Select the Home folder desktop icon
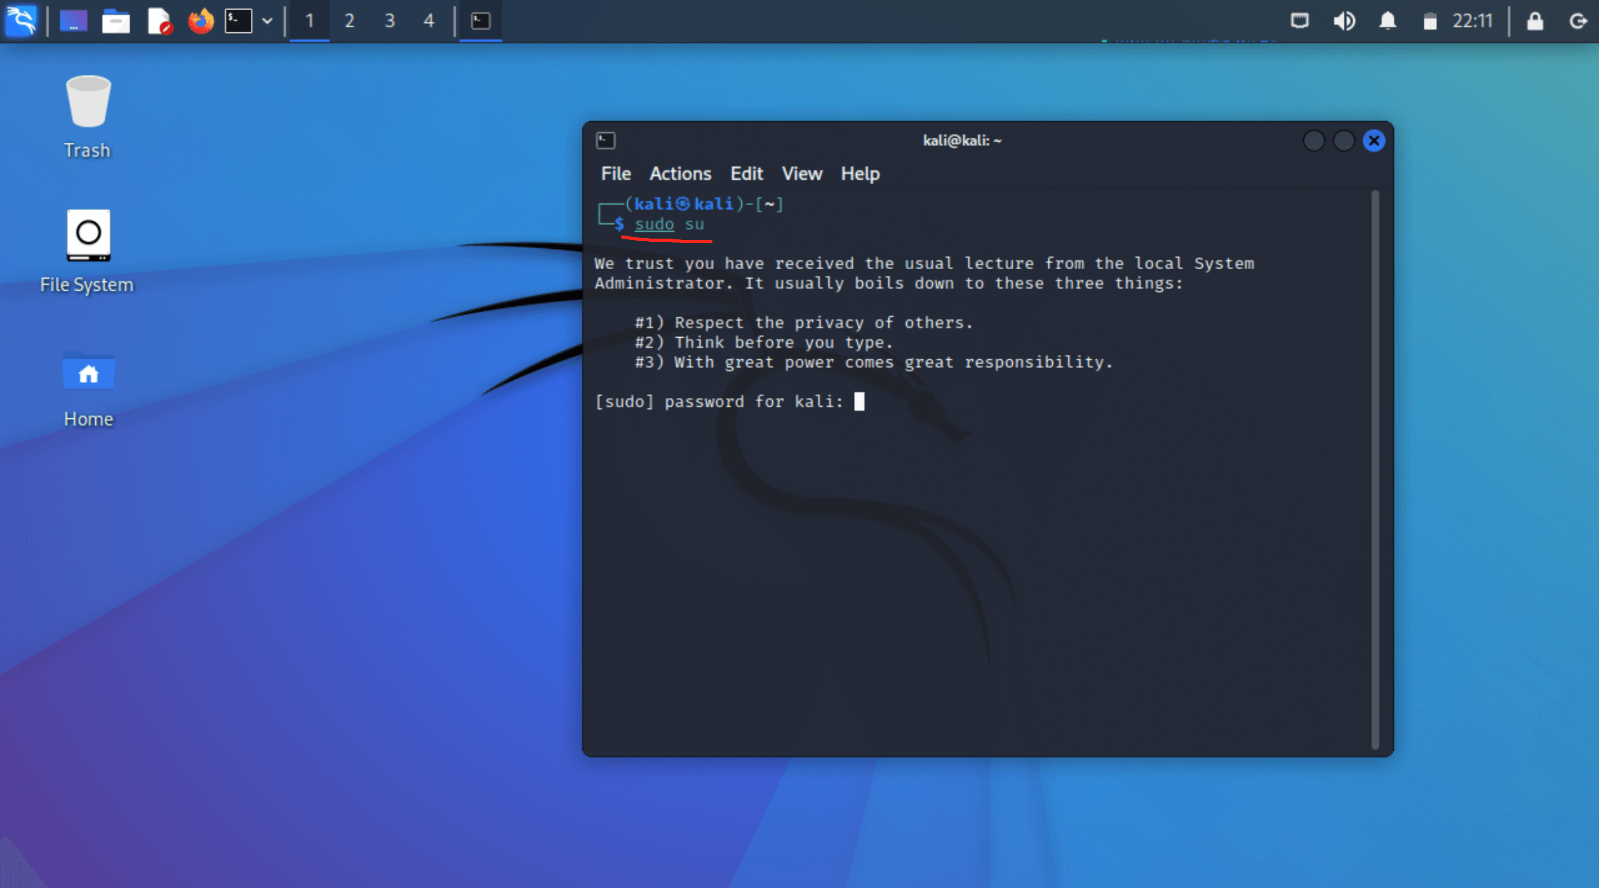This screenshot has height=888, width=1599. [88, 390]
